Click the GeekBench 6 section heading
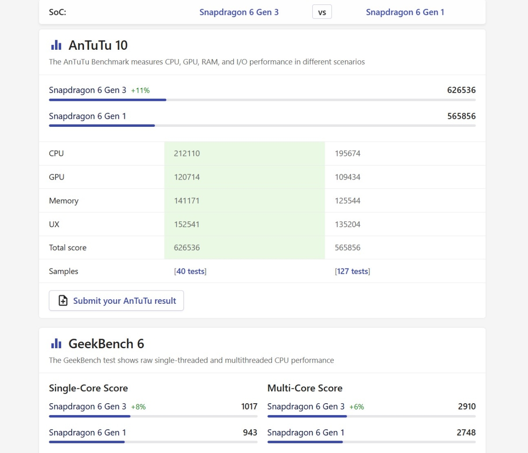 106,344
